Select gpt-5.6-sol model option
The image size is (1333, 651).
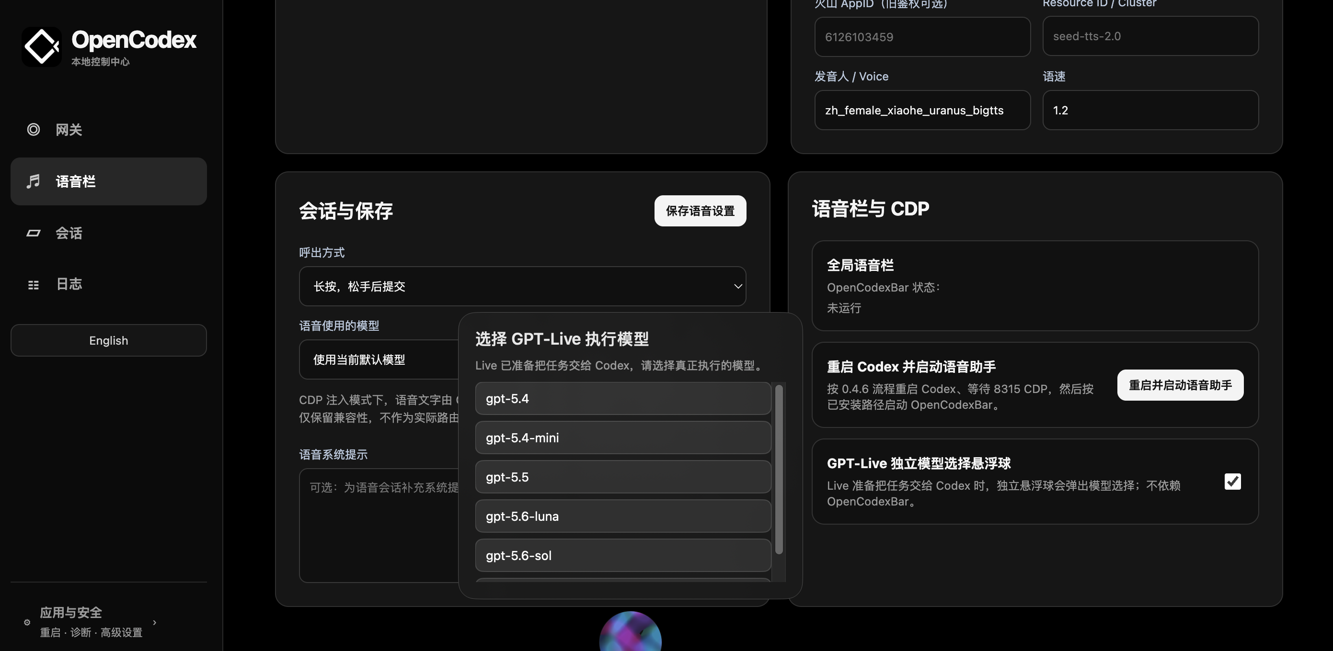click(x=623, y=555)
